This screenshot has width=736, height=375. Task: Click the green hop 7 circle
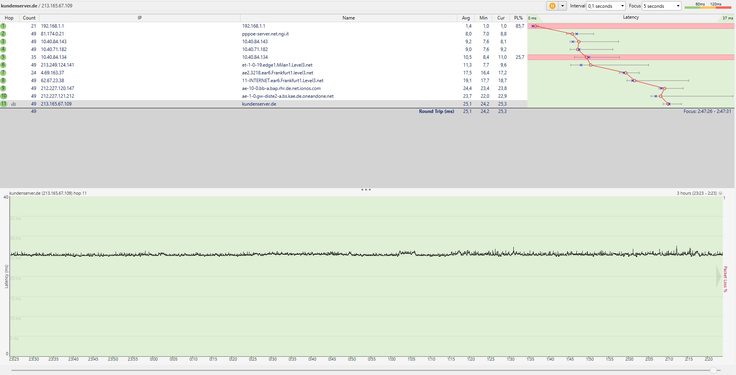4,73
